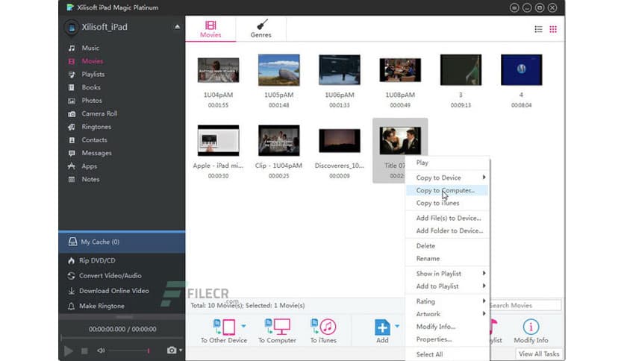Viewport: 624px width, 361px height.
Task: Switch to the Movies tab
Action: (x=210, y=29)
